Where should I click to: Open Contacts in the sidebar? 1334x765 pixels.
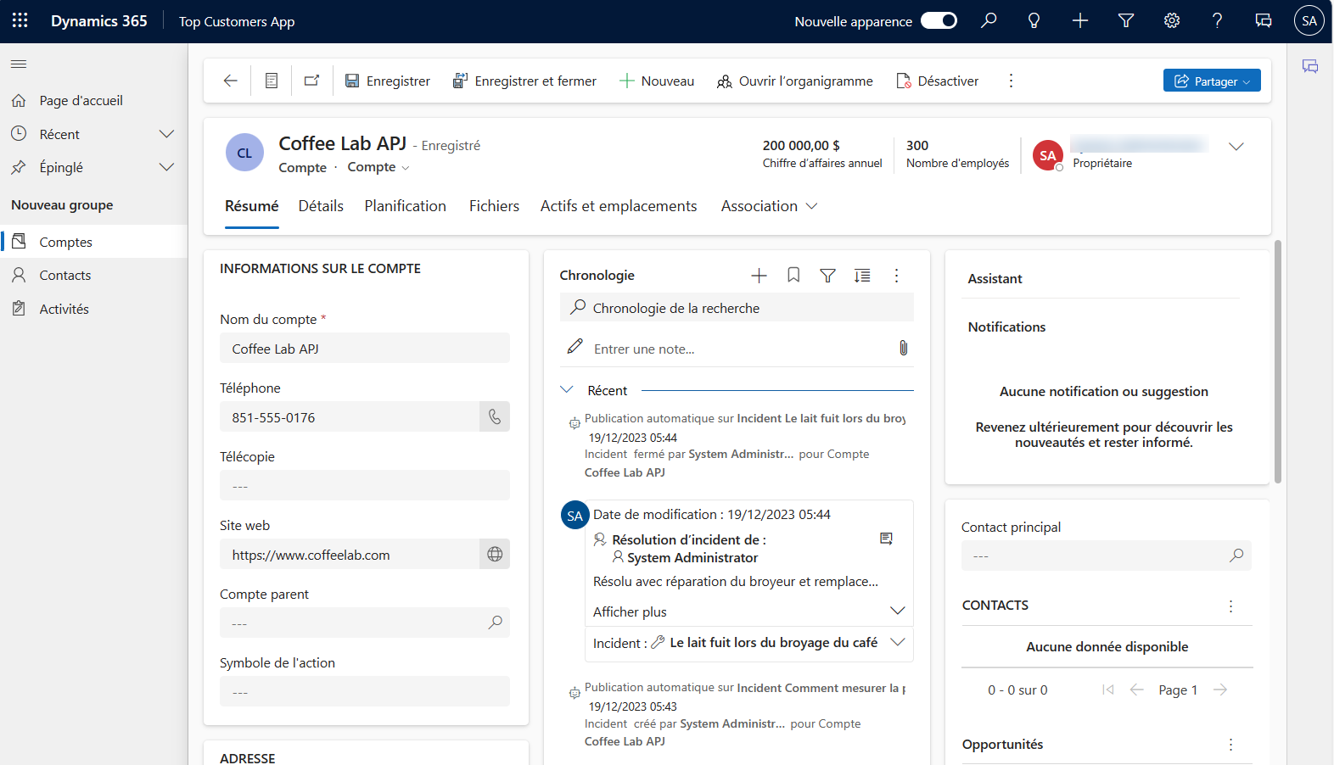point(93,275)
